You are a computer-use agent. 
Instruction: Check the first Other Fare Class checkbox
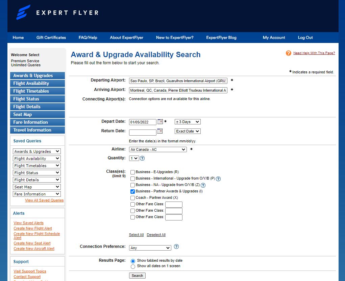[132, 204]
